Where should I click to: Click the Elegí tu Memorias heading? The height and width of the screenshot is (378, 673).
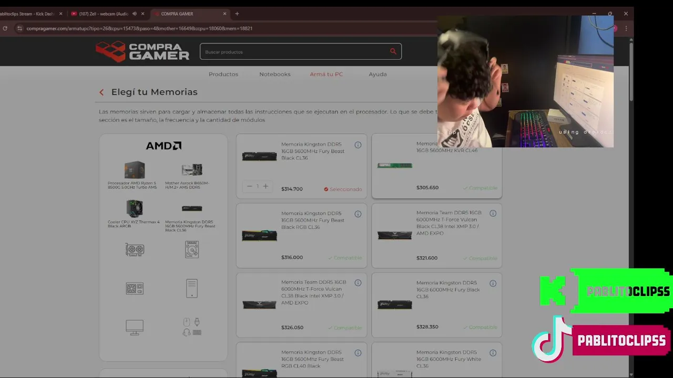point(155,92)
